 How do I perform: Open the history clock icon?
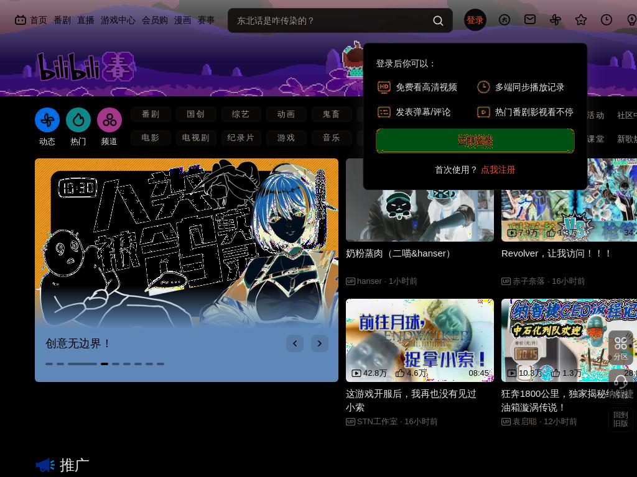(606, 19)
